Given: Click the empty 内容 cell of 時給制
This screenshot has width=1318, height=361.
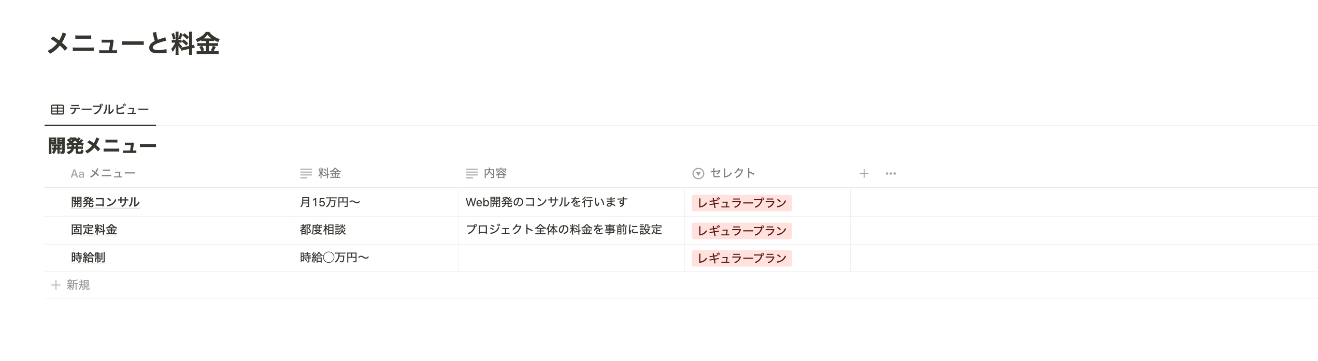Looking at the screenshot, I should (571, 258).
